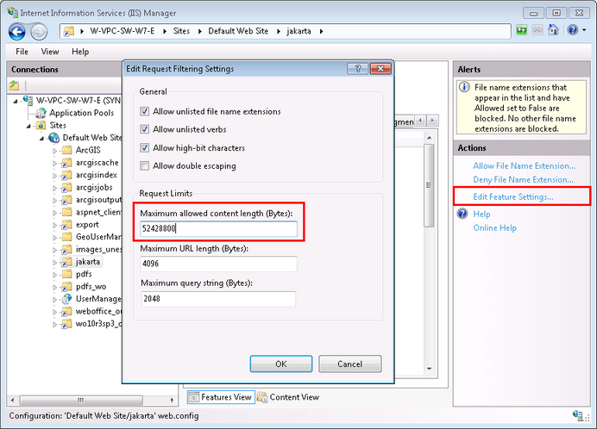Click the Maximum allowed content length field
This screenshot has height=429, width=597.
(218, 228)
